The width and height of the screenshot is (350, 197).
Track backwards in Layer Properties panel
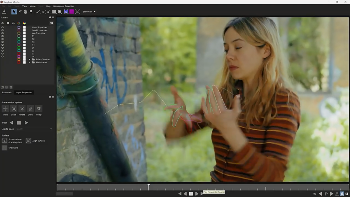point(11,123)
